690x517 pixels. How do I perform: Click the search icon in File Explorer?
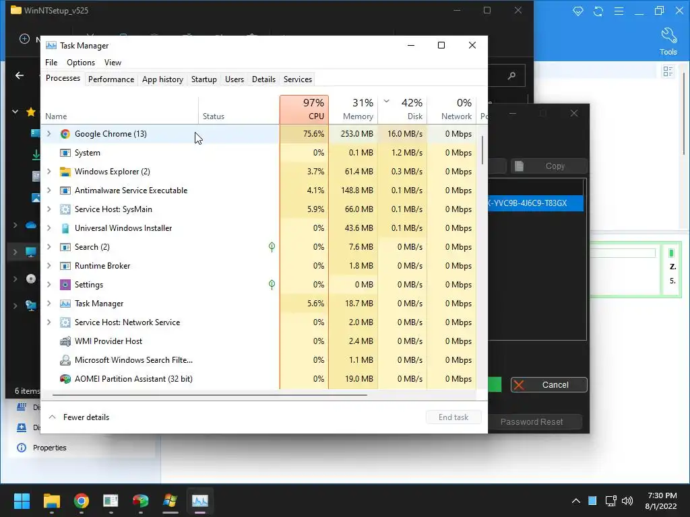click(x=511, y=76)
